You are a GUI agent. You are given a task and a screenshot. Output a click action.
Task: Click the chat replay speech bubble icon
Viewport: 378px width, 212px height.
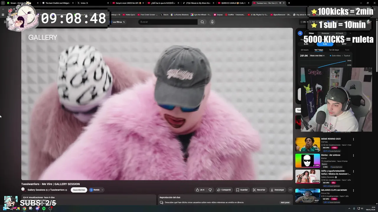coord(162,203)
